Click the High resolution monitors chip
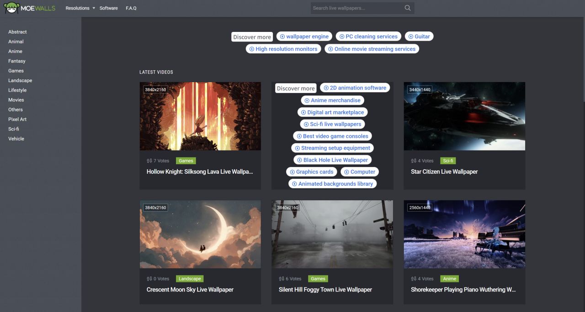The image size is (585, 312). [283, 49]
